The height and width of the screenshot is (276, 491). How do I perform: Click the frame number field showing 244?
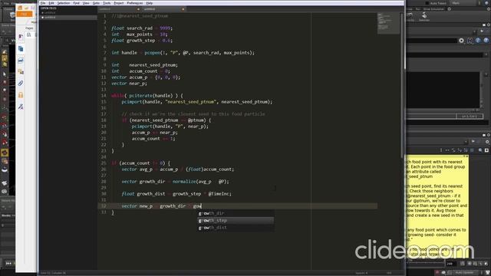[x=451, y=264]
